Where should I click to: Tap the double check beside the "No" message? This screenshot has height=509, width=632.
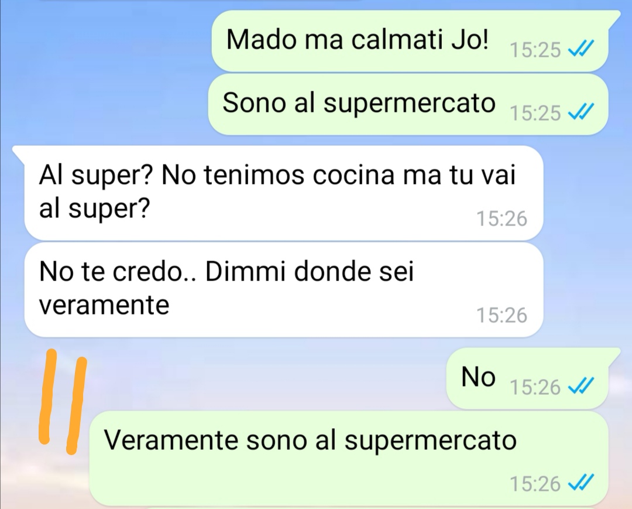pyautogui.click(x=581, y=387)
